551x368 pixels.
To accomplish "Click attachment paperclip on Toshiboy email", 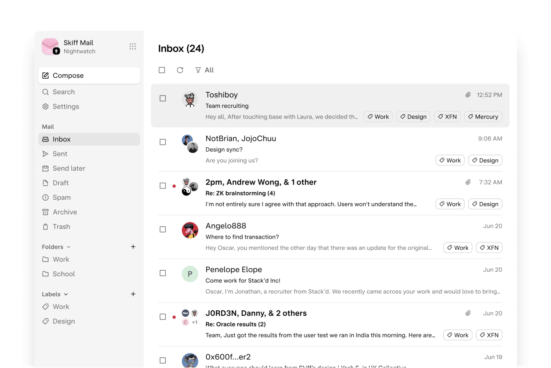I will point(468,95).
